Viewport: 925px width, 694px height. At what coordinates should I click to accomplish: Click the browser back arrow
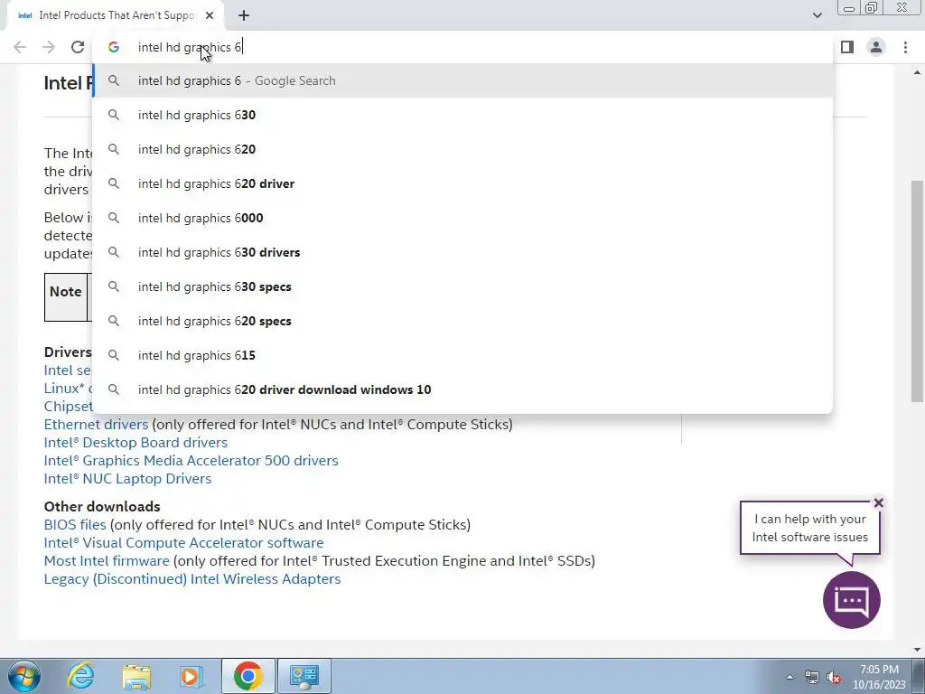[x=20, y=47]
